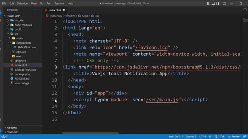Open vite.config.js file
Image resolution: width=248 pixels, height=139 pixels.
[22, 83]
